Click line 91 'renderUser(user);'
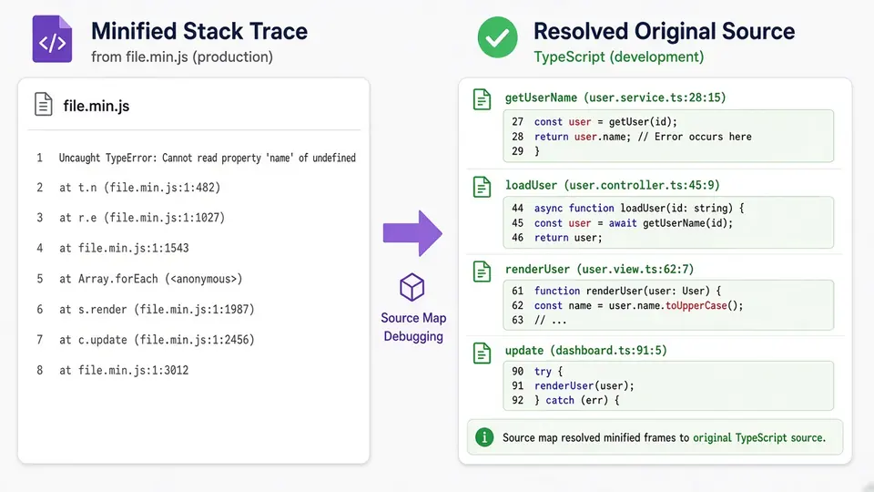Image resolution: width=874 pixels, height=492 pixels. (584, 386)
